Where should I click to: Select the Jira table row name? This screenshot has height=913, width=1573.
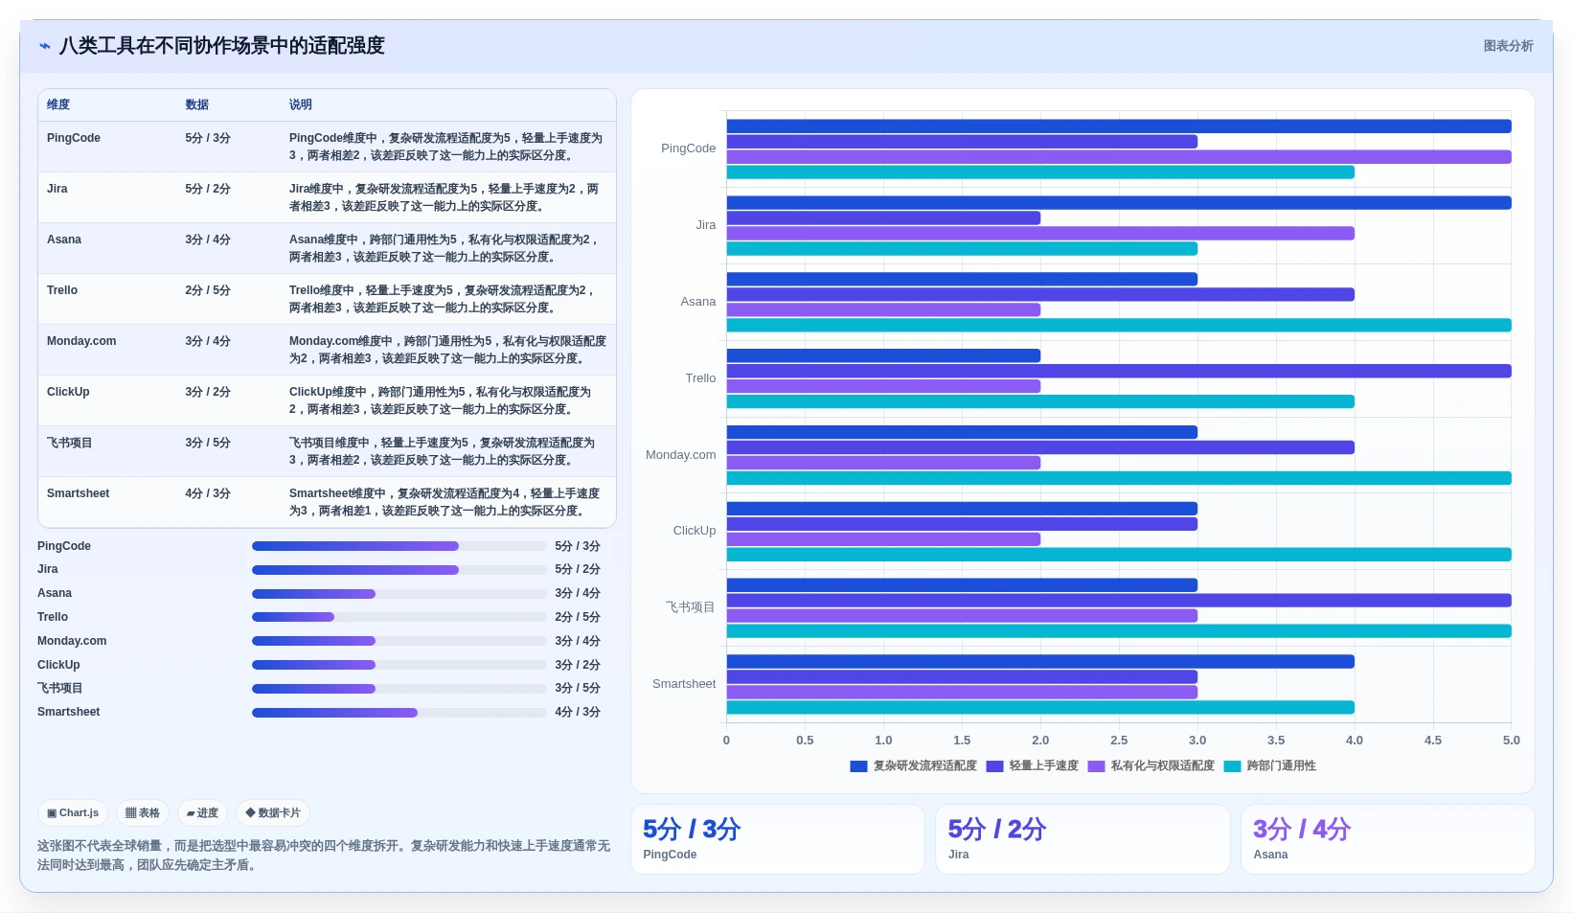[57, 189]
